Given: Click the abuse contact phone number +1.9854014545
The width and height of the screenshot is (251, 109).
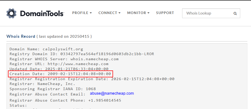Looking at the screenshot, I should (x=105, y=100).
